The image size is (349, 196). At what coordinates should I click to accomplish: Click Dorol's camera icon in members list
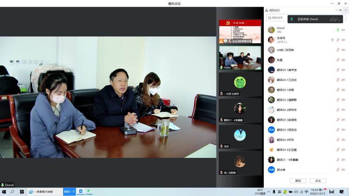[x=343, y=30]
